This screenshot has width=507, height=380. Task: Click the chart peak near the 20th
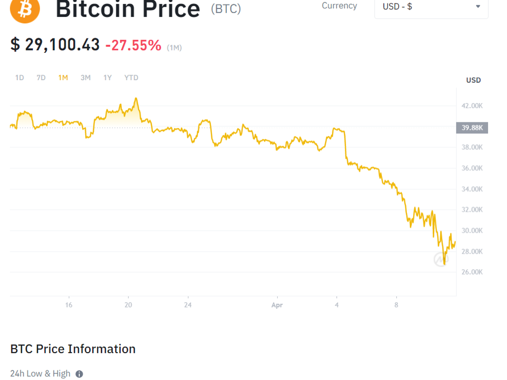(136, 99)
